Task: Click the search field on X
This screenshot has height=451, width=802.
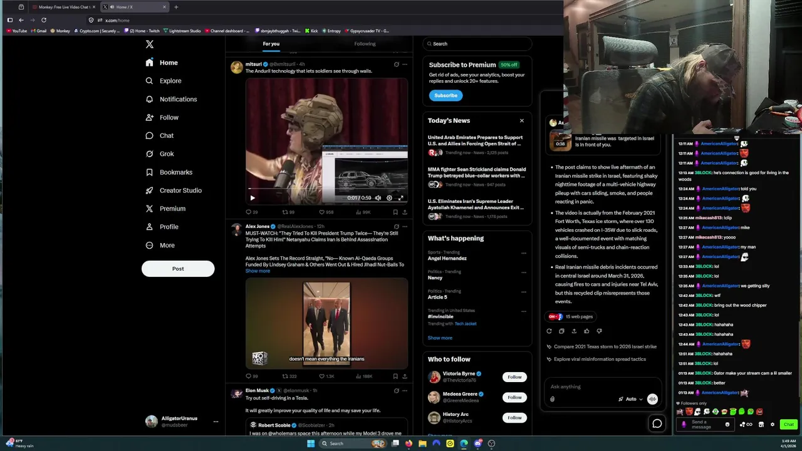Action: (x=477, y=44)
